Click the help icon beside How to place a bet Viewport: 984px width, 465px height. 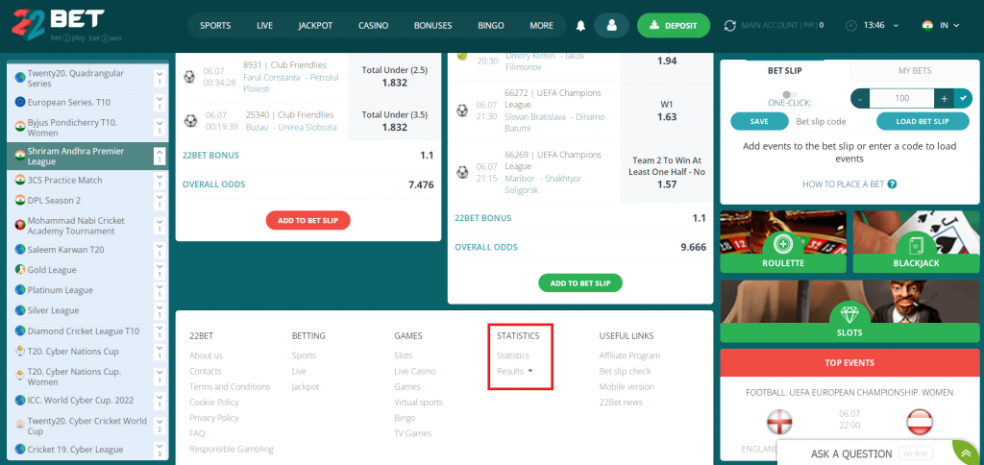[x=893, y=184]
